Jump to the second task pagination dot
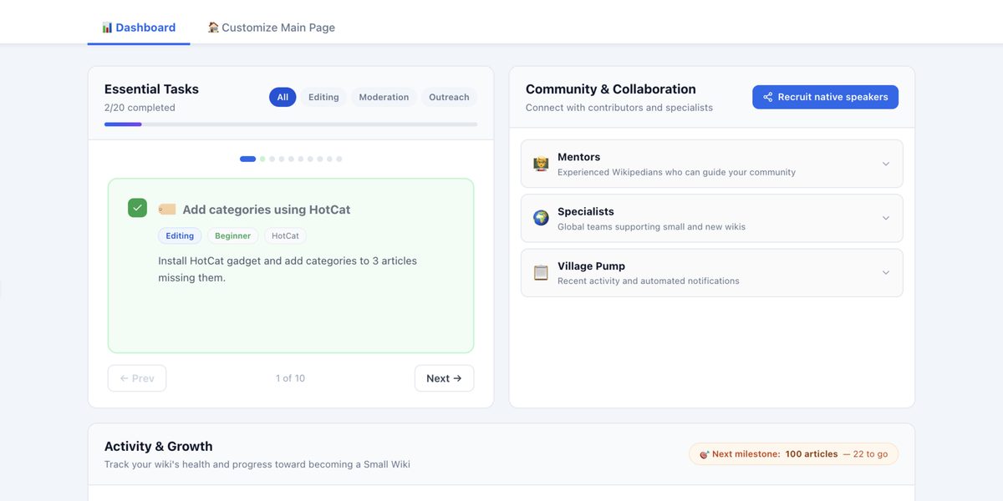This screenshot has height=501, width=1003. (x=262, y=159)
